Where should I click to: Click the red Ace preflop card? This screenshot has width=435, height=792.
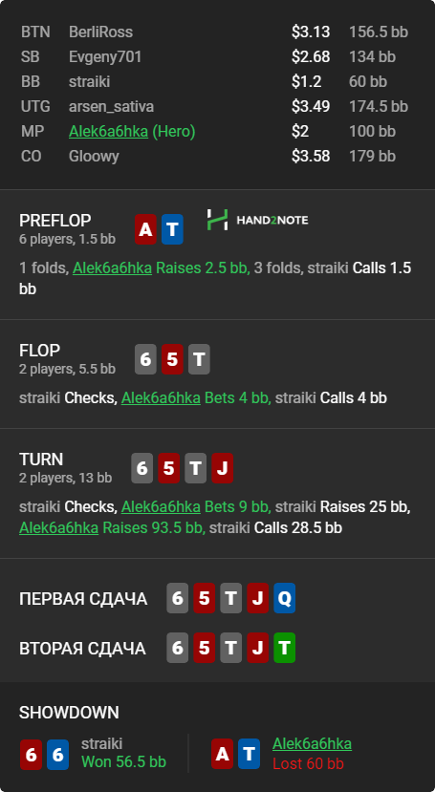pyautogui.click(x=145, y=229)
